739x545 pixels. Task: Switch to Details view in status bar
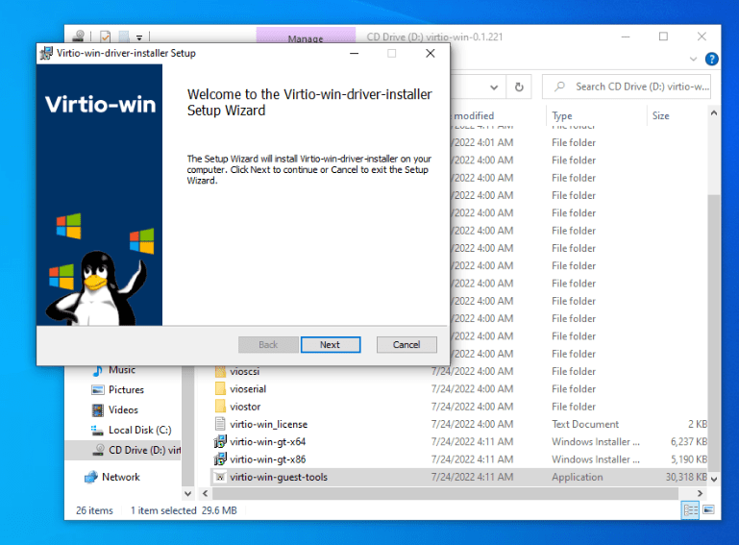690,510
